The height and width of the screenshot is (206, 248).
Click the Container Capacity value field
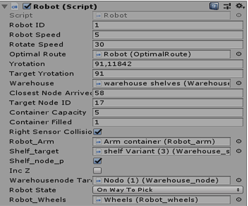pos(167,112)
